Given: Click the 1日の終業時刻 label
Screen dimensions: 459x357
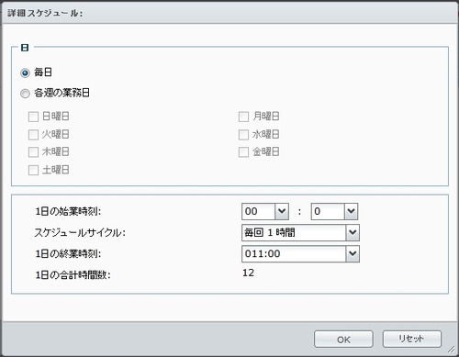Looking at the screenshot, I should point(68,253).
